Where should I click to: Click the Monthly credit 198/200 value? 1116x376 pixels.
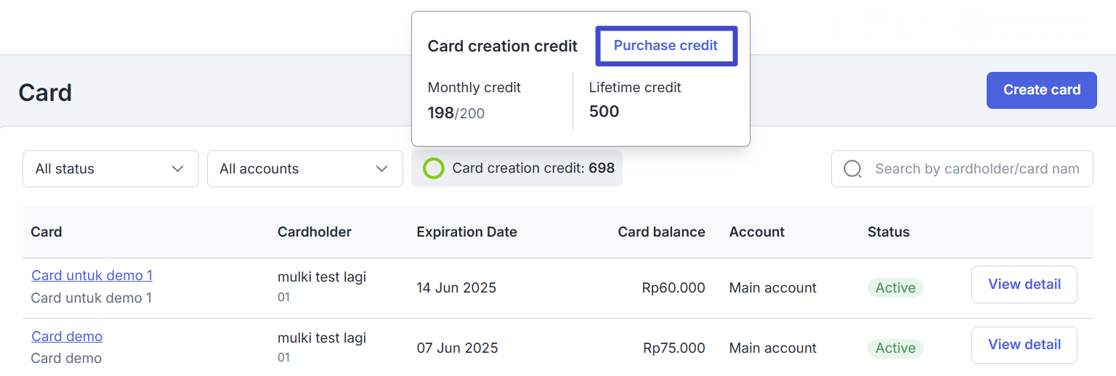[456, 113]
